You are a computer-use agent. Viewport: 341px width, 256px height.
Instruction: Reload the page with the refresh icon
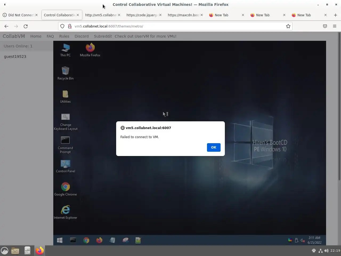pos(26,26)
